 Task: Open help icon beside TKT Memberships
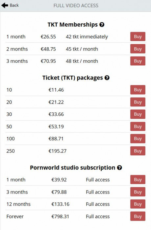point(102,25)
